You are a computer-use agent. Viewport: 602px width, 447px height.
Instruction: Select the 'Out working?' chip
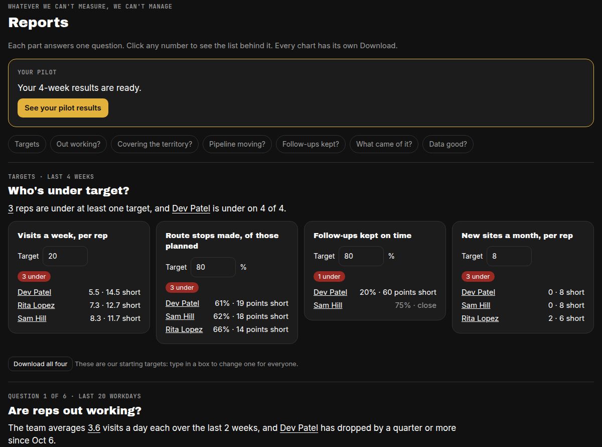point(78,144)
